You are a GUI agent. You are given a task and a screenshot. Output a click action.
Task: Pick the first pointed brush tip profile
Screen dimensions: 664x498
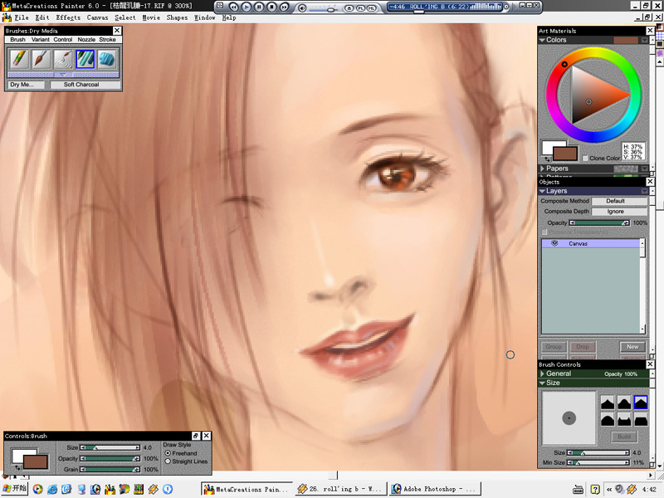(x=608, y=403)
